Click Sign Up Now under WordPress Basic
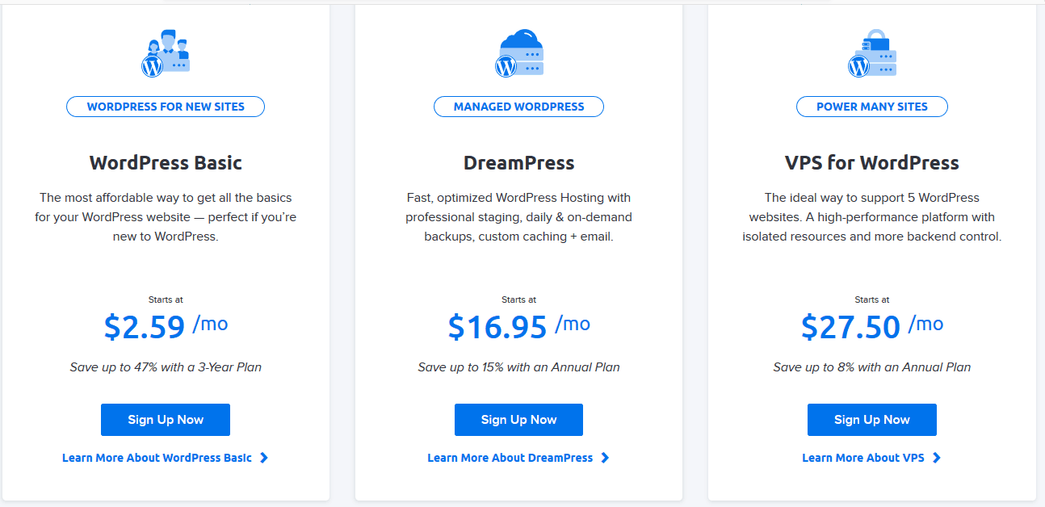Screen dimensions: 1045x507 [x=166, y=419]
